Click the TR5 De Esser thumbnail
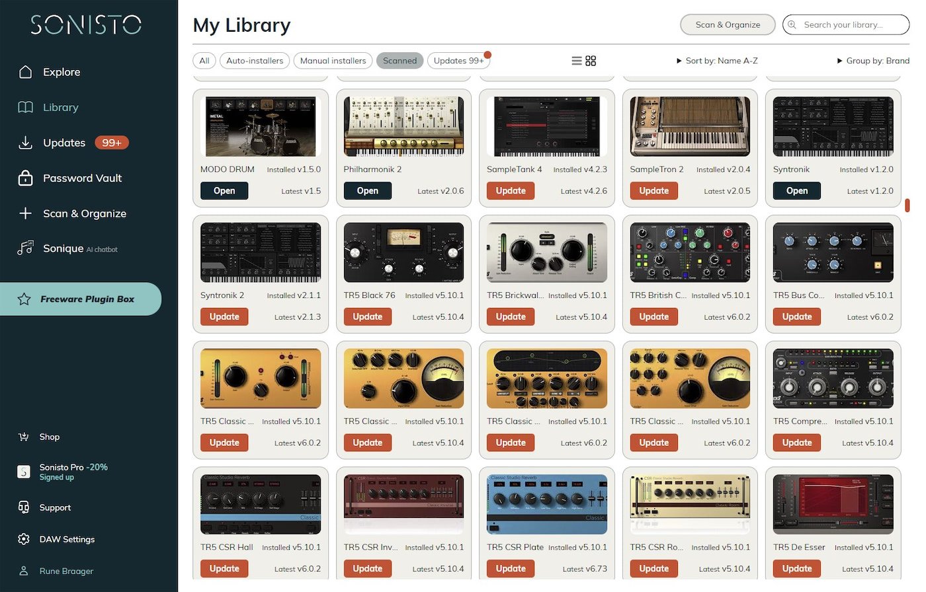This screenshot has width=926, height=592. click(833, 504)
